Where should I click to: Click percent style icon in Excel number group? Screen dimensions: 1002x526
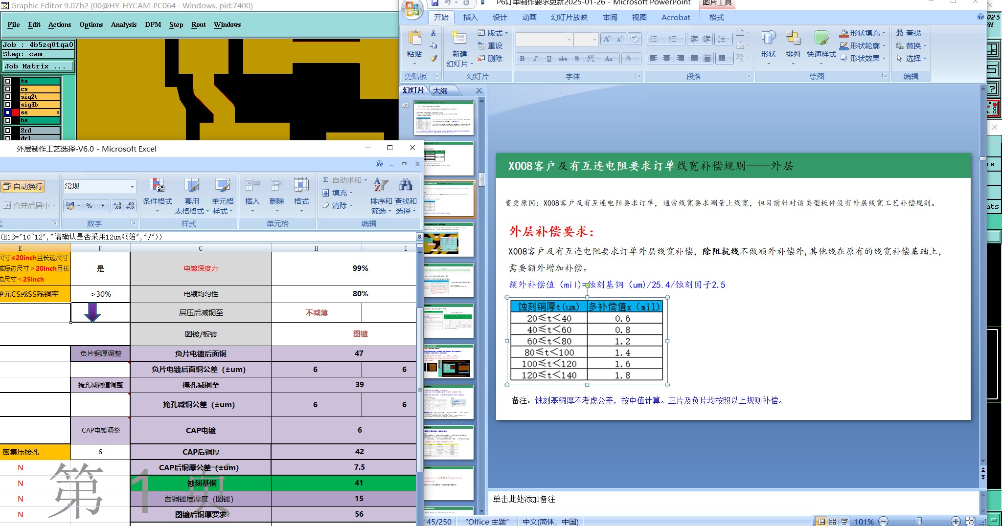tap(89, 206)
